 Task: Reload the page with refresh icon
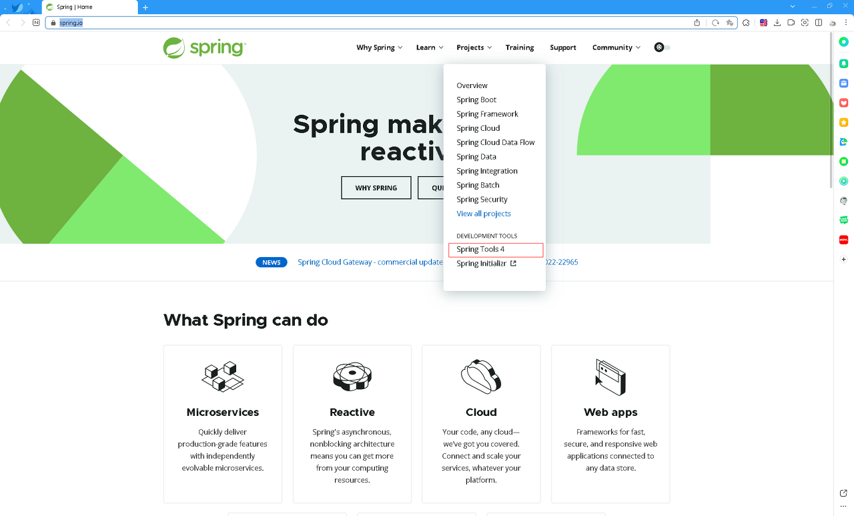[715, 23]
